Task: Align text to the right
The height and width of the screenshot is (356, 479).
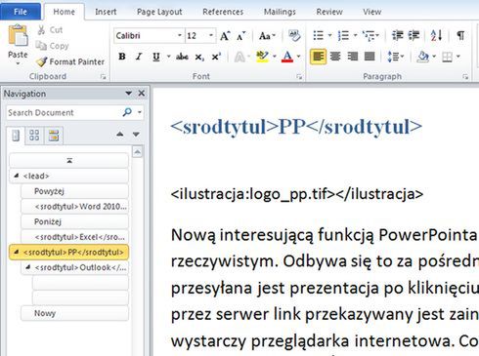Action: pyautogui.click(x=353, y=57)
